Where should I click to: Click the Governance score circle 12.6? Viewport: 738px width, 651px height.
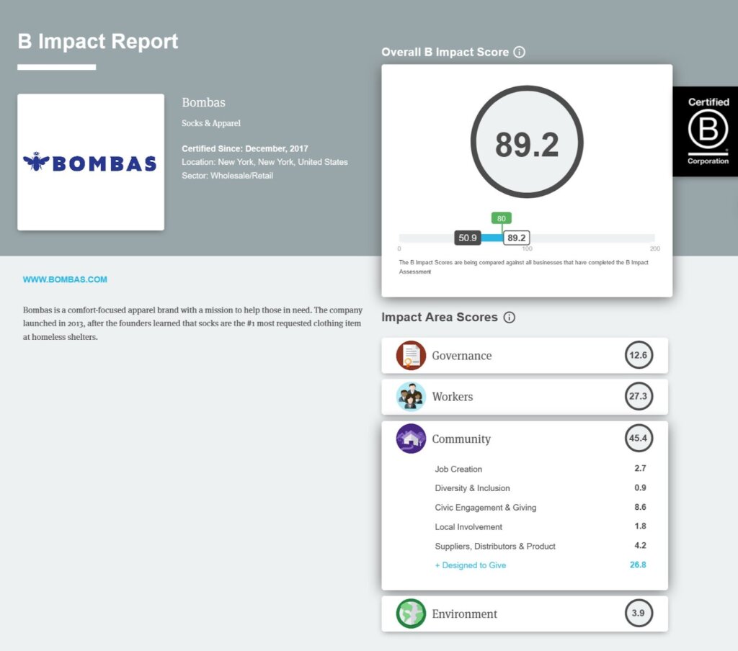pos(639,355)
